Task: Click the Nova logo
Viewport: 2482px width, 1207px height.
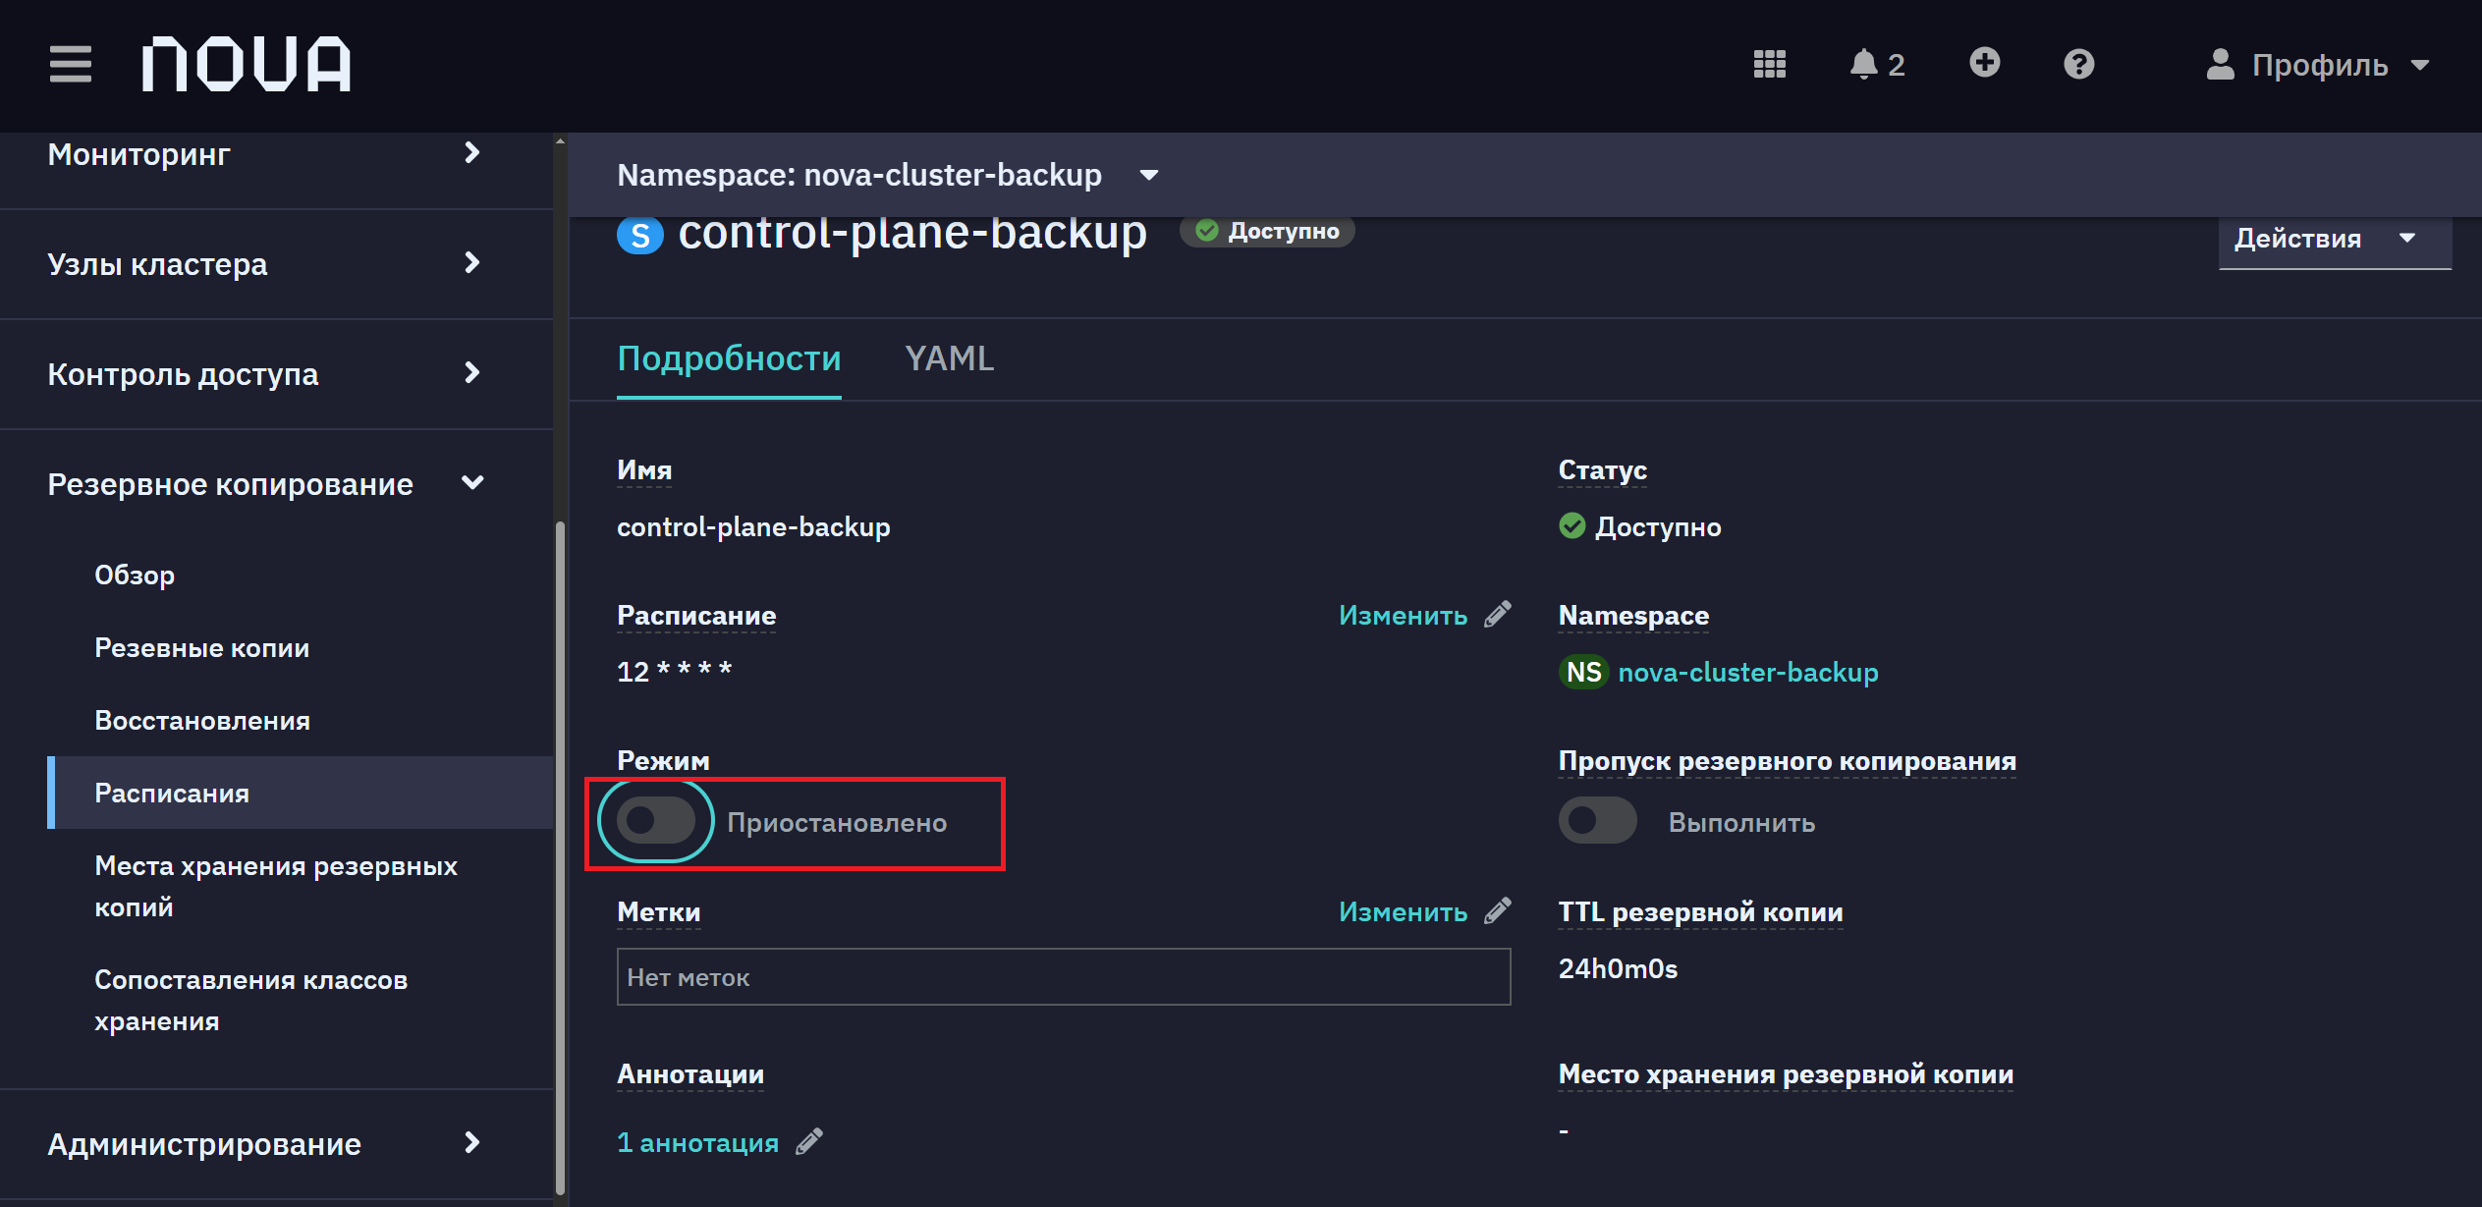Action: (x=246, y=65)
